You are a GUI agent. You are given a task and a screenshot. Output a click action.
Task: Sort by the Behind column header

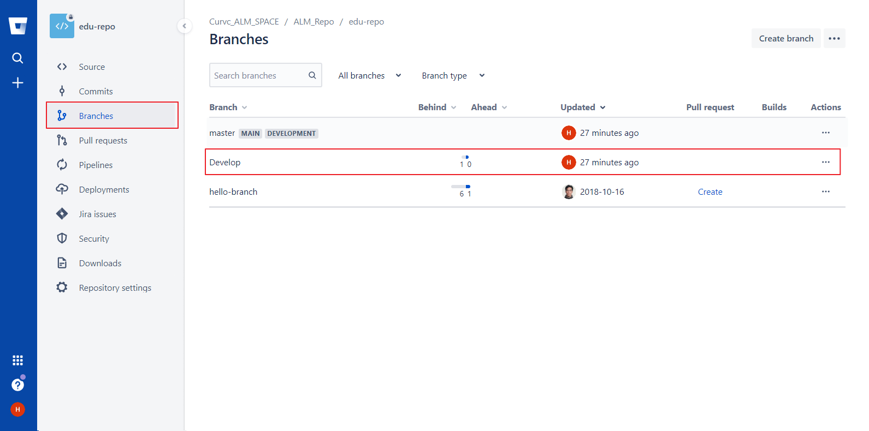click(437, 107)
